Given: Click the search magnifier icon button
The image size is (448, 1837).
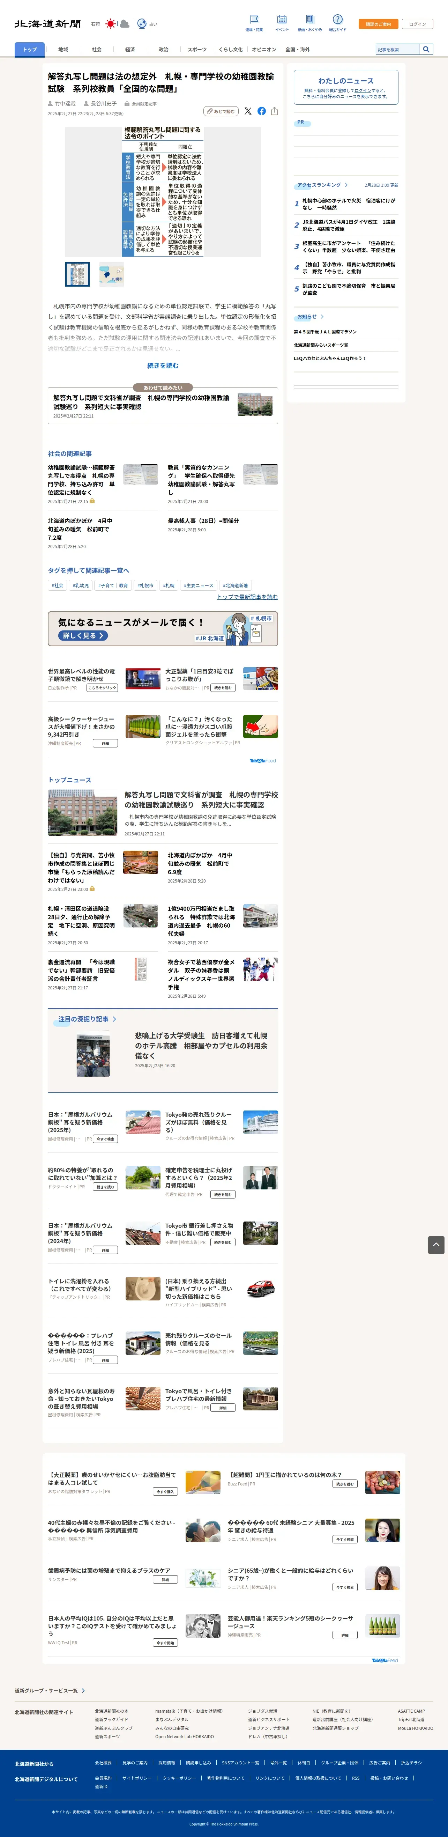Looking at the screenshot, I should pyautogui.click(x=426, y=49).
